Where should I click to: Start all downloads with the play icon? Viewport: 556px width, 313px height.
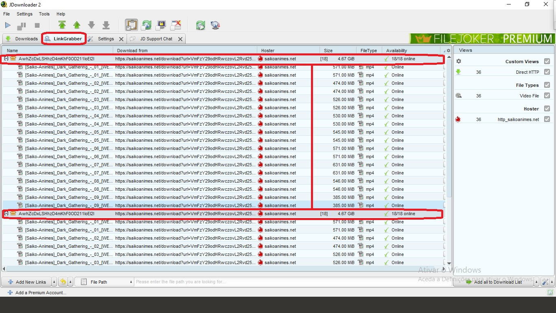coord(8,25)
